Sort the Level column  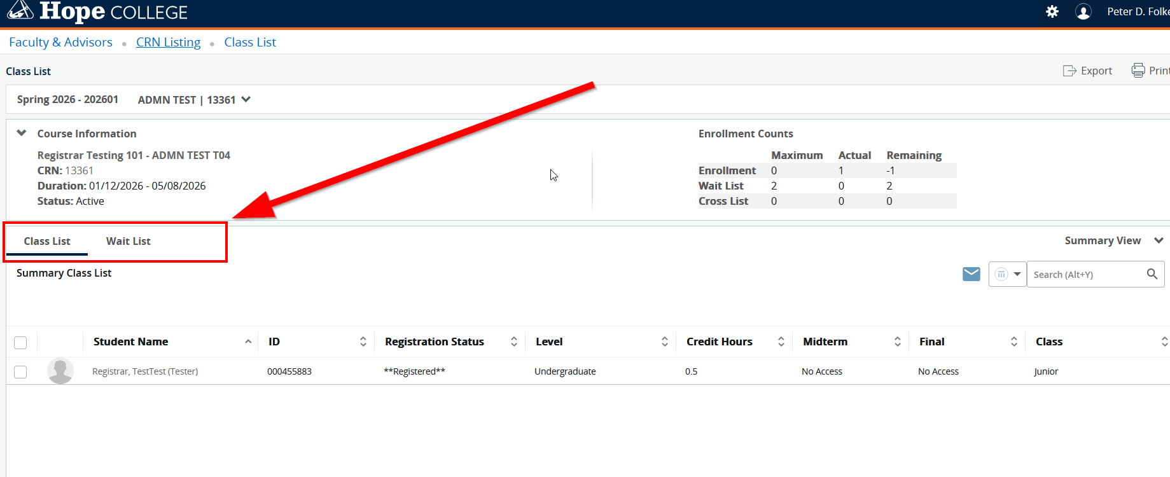665,342
